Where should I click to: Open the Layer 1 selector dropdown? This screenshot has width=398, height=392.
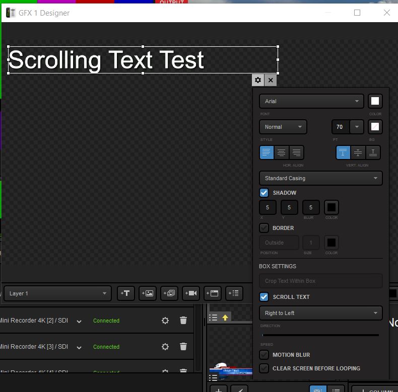(x=57, y=293)
